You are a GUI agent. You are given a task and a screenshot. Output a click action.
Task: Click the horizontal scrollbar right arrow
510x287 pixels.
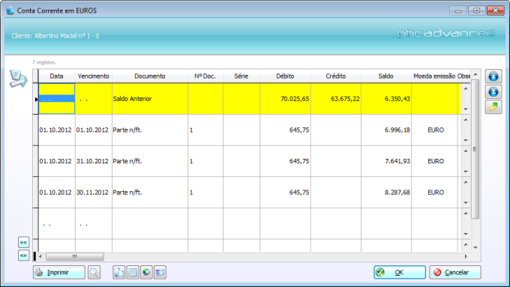(466, 256)
